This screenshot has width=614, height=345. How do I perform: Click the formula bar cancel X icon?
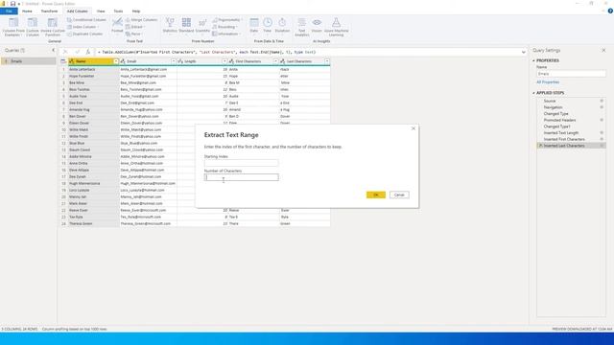tap(65, 52)
